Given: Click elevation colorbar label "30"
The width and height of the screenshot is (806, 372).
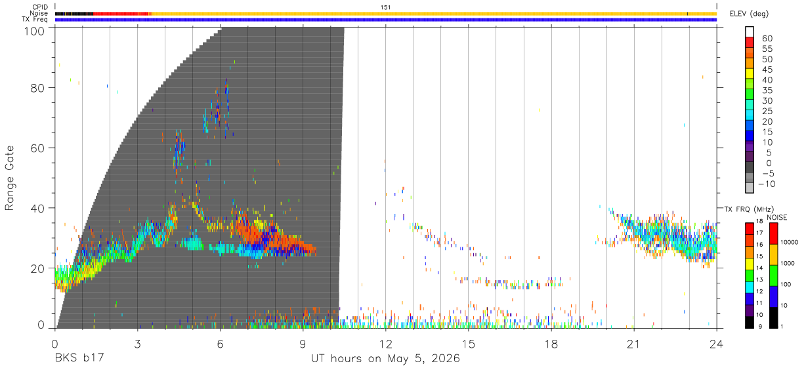Looking at the screenshot, I should [x=767, y=100].
